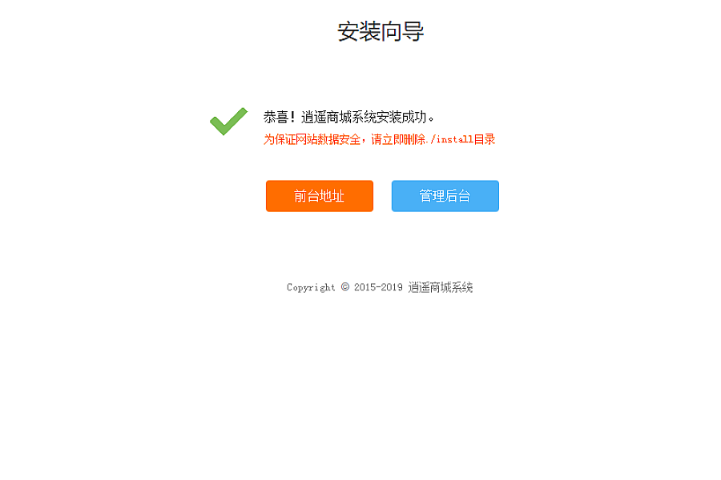Click the green success checkmark icon
Screen dimensions: 721x480
pos(228,122)
